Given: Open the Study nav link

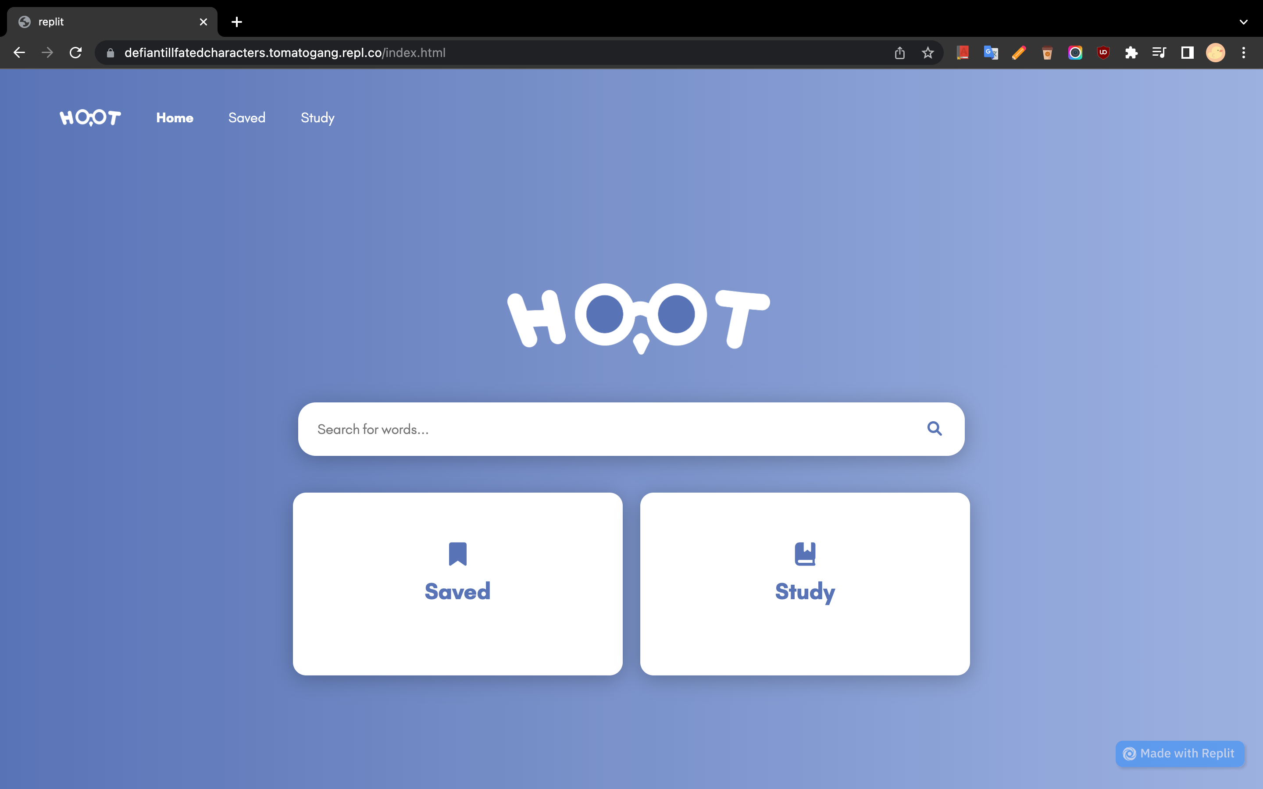Looking at the screenshot, I should [x=318, y=118].
